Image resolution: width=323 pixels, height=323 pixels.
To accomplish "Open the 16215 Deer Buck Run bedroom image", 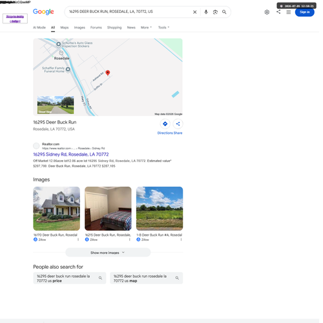I will click(x=108, y=209).
